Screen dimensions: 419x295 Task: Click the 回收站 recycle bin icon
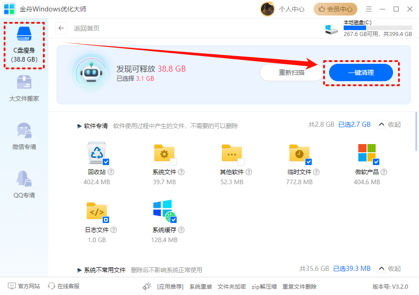click(97, 153)
